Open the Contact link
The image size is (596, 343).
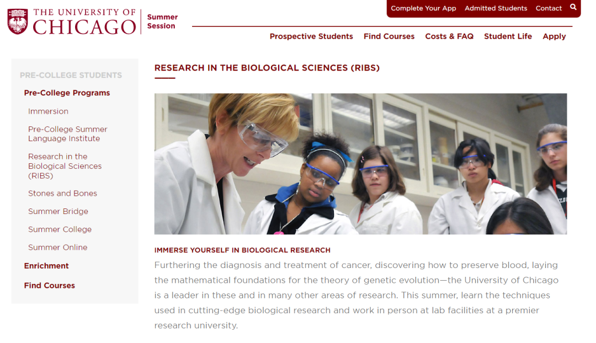pos(549,8)
